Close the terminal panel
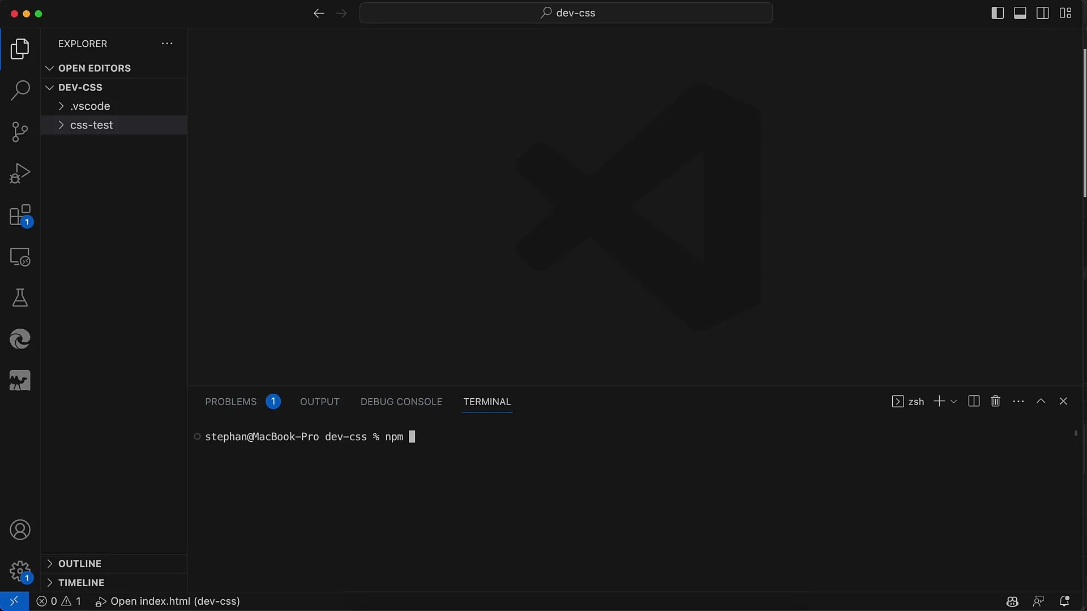Screen dimensions: 1087x611 1063,401
